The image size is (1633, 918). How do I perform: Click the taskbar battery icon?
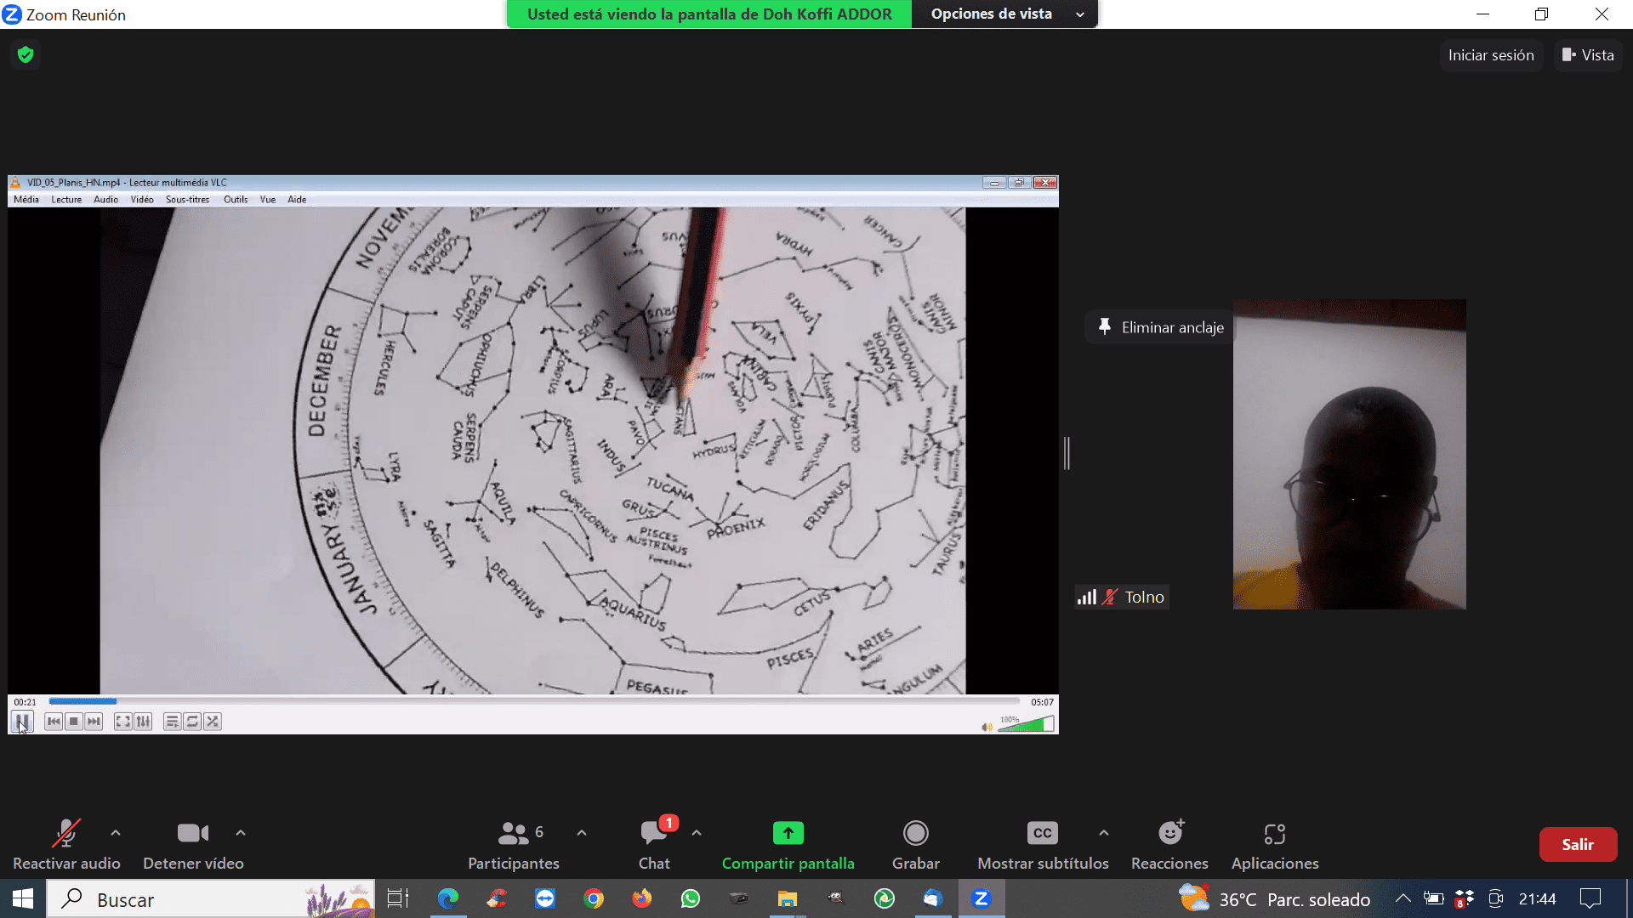[x=1434, y=898]
